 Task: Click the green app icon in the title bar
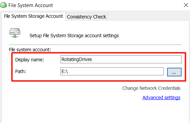[3, 5]
